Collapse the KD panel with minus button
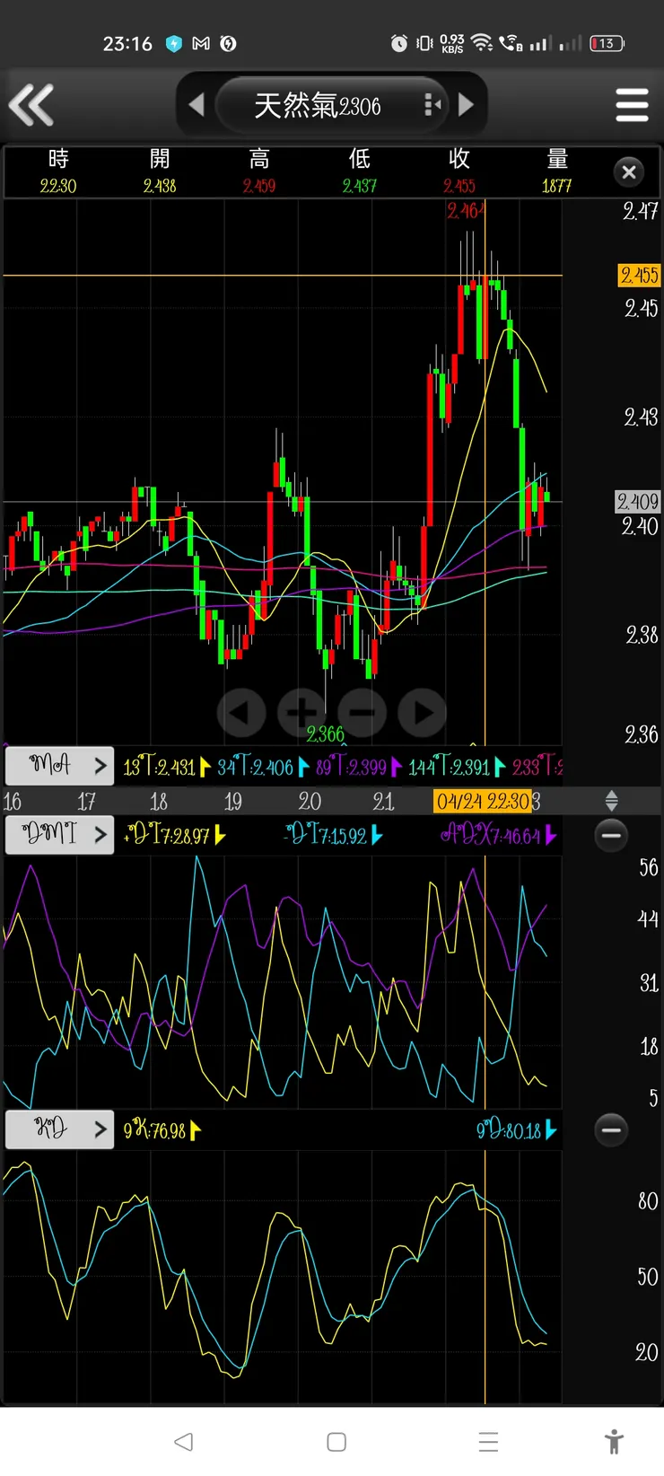Viewport: 664px width, 1476px height. [x=611, y=1129]
